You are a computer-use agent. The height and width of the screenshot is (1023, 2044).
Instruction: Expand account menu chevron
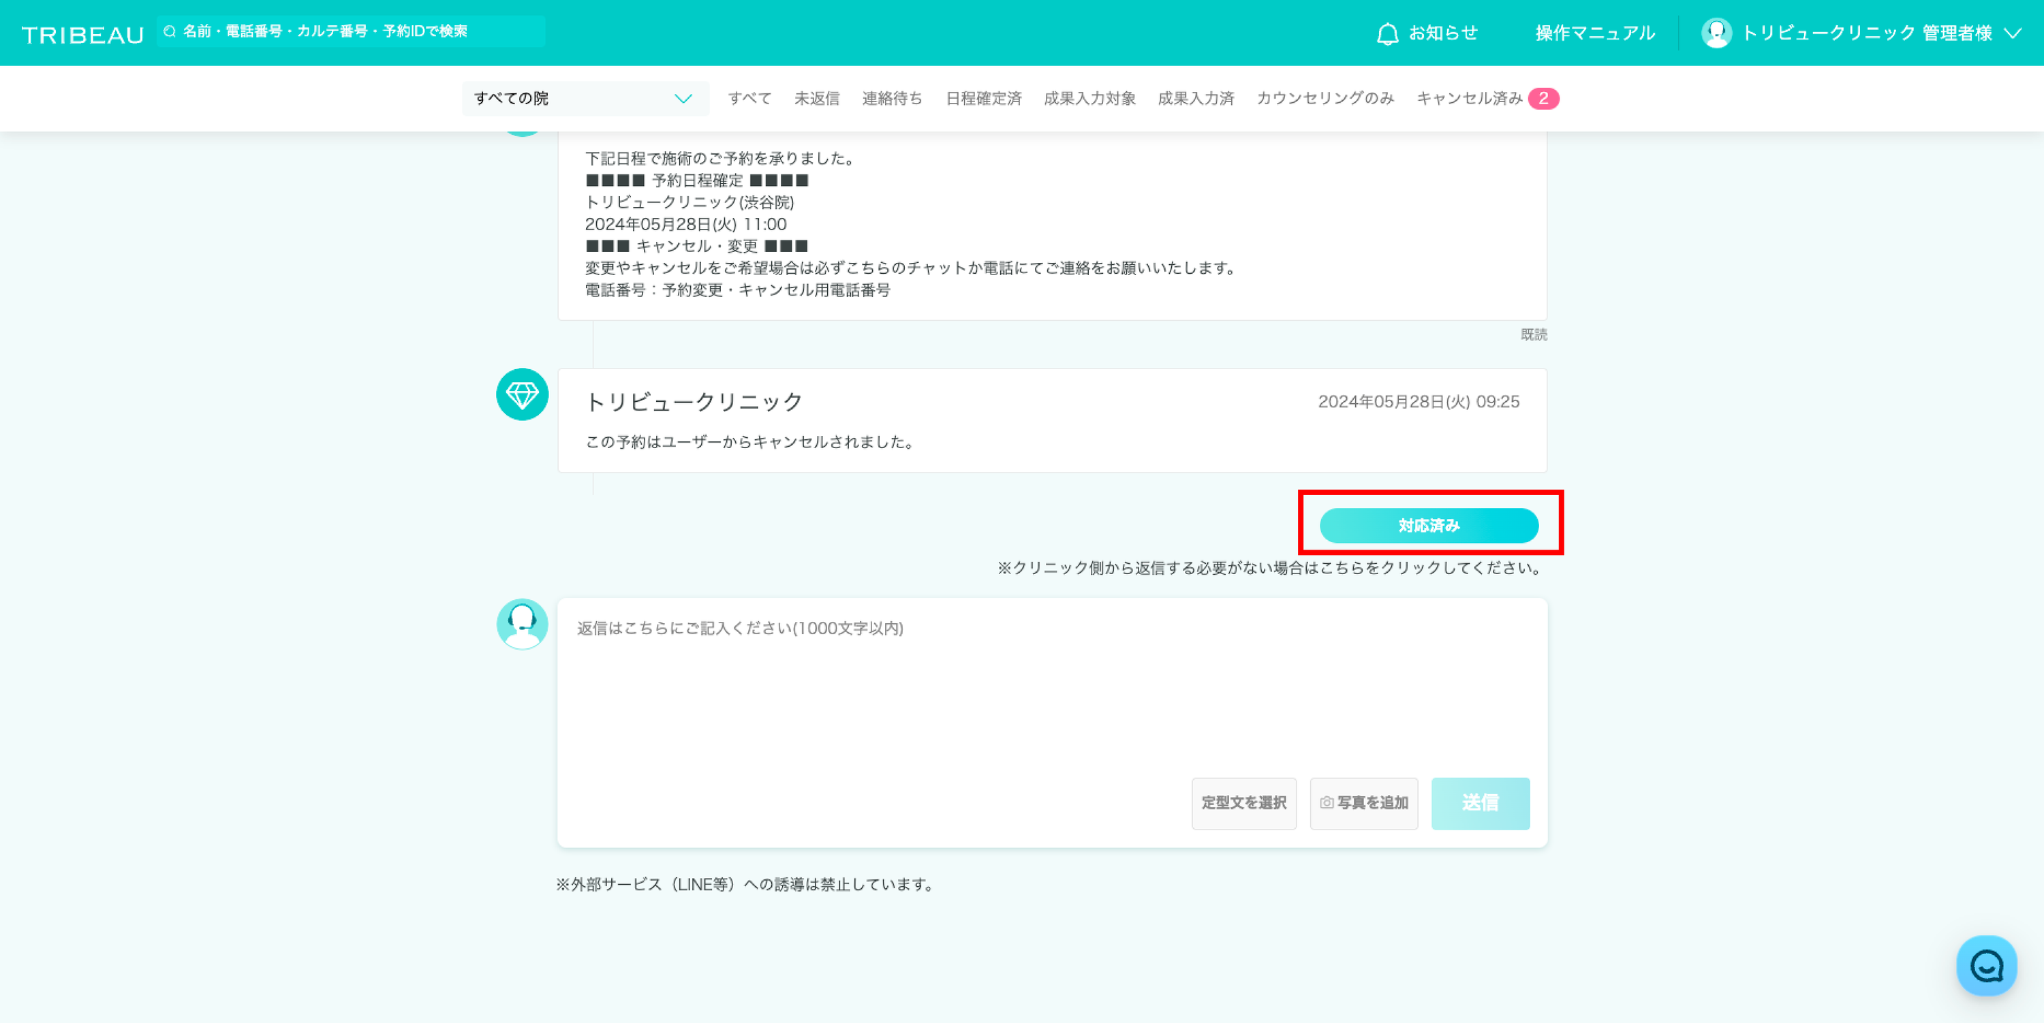(2012, 33)
